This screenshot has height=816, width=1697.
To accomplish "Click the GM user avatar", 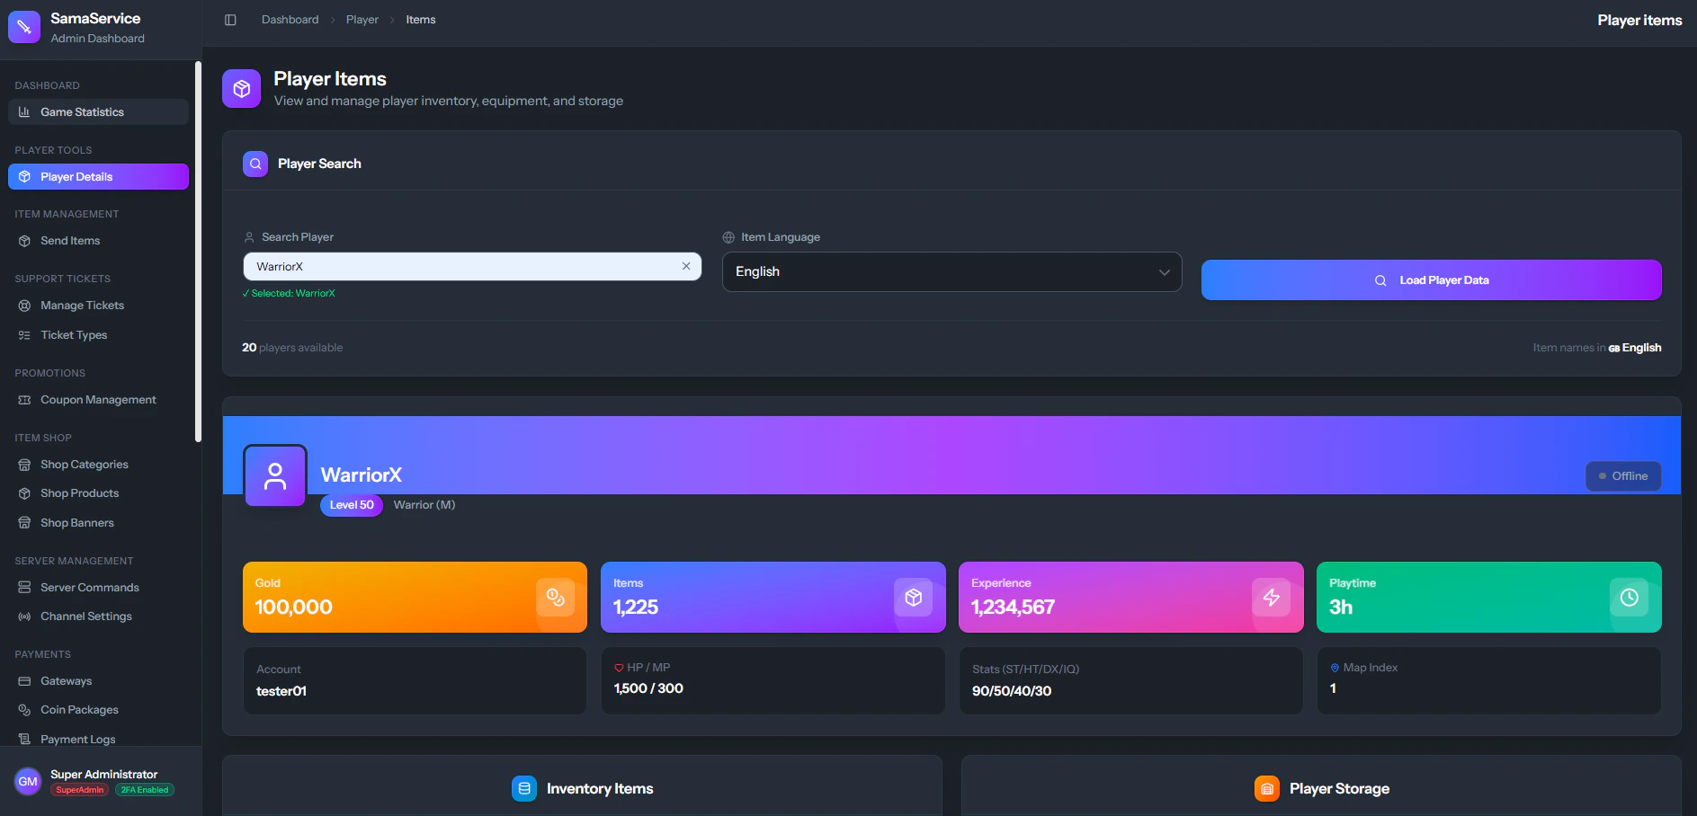I will pos(28,781).
